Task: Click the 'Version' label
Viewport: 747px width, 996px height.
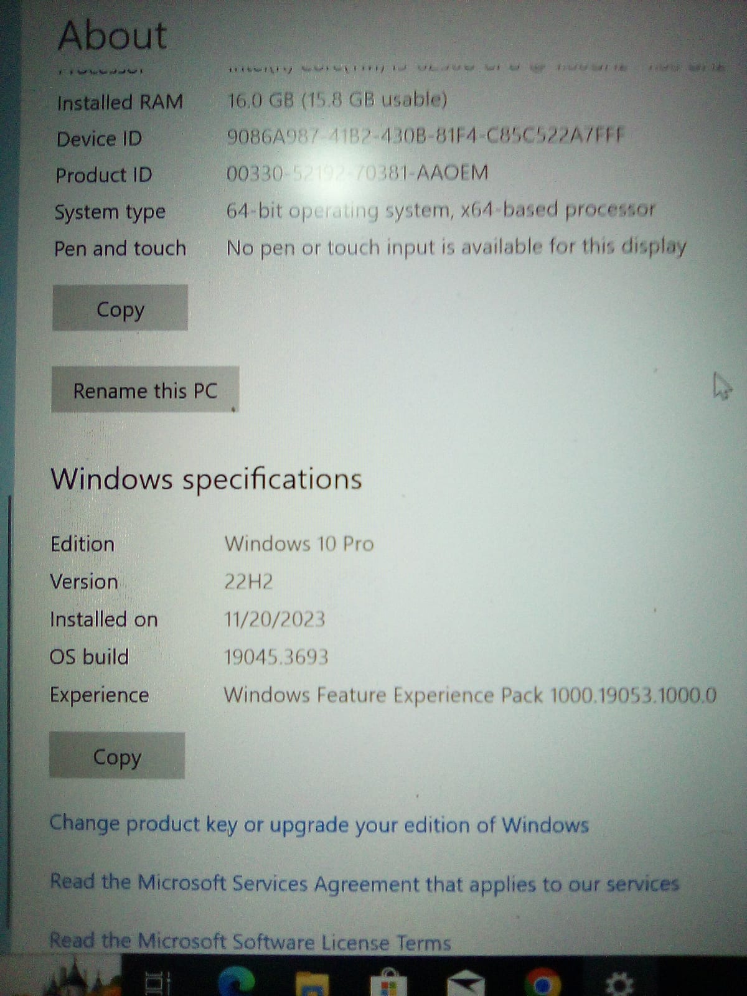Action: (x=84, y=581)
